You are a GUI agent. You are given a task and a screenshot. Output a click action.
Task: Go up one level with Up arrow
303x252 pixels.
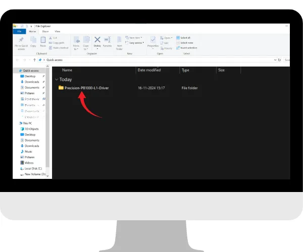pos(34,60)
